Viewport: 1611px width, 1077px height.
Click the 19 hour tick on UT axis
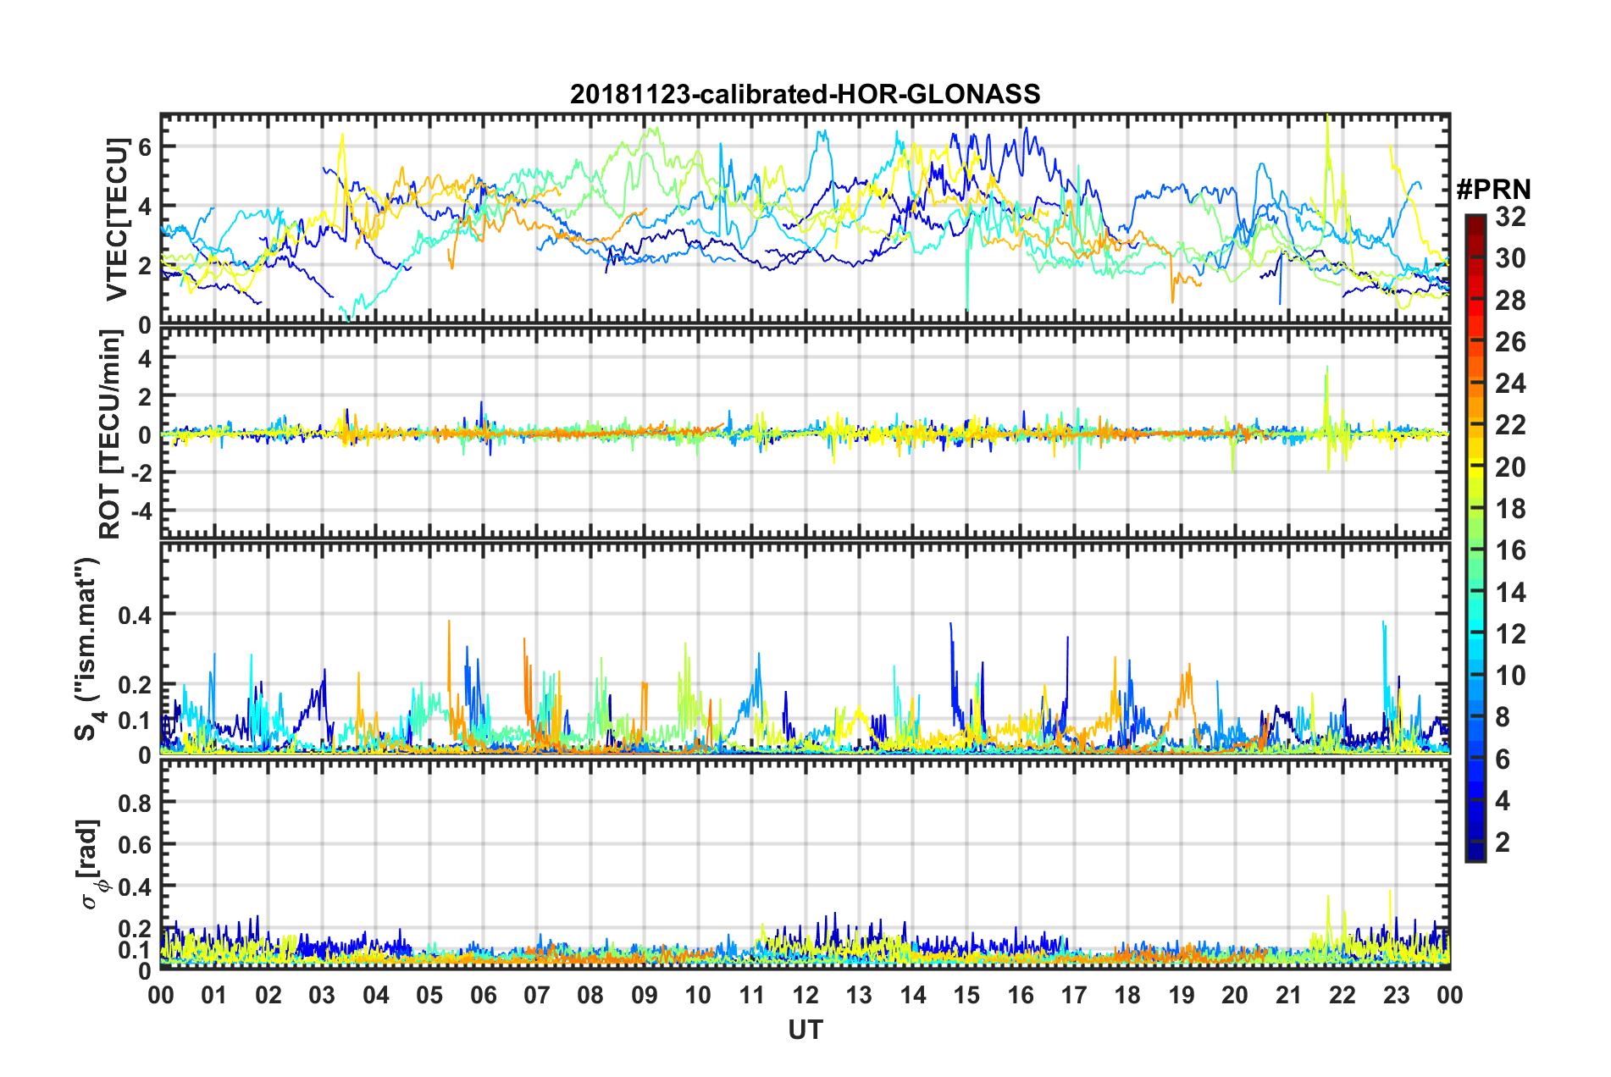tap(1182, 995)
